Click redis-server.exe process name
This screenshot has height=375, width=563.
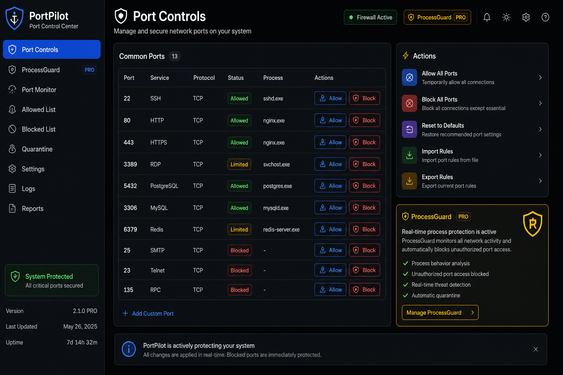coord(281,230)
